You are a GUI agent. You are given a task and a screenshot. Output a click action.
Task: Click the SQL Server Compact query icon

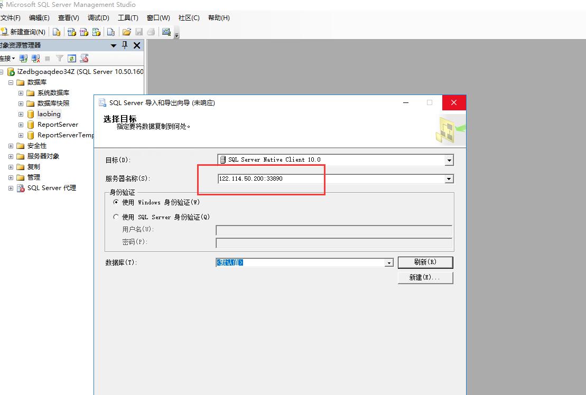111,32
